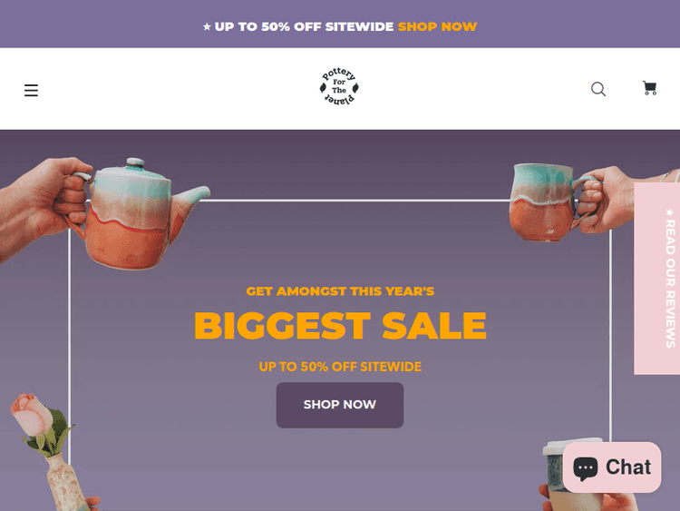Open the Read Our Reviews side tab
680x511 pixels.
(x=656, y=279)
